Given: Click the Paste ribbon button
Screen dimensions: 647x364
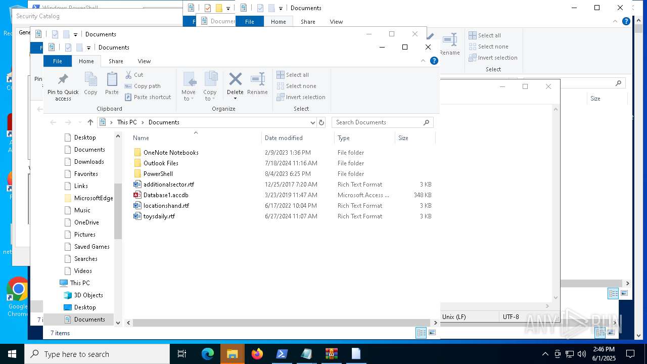Looking at the screenshot, I should coord(112,83).
